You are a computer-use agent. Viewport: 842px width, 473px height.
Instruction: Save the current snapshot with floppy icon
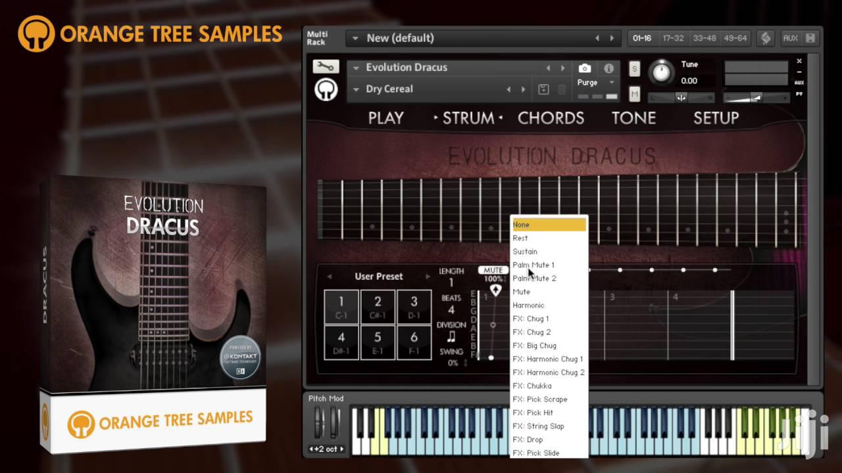[x=543, y=90]
